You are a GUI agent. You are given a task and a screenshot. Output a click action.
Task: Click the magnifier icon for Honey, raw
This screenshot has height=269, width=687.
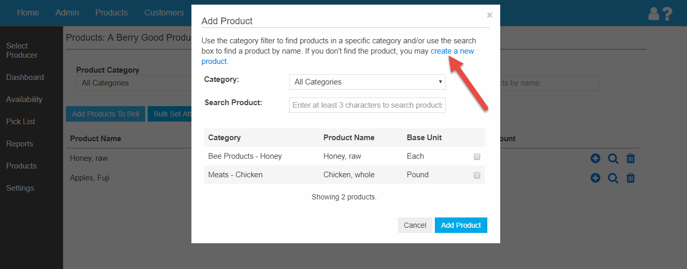[613, 159]
